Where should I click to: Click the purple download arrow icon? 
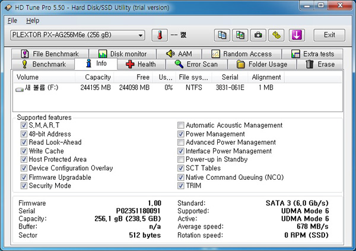(x=297, y=35)
